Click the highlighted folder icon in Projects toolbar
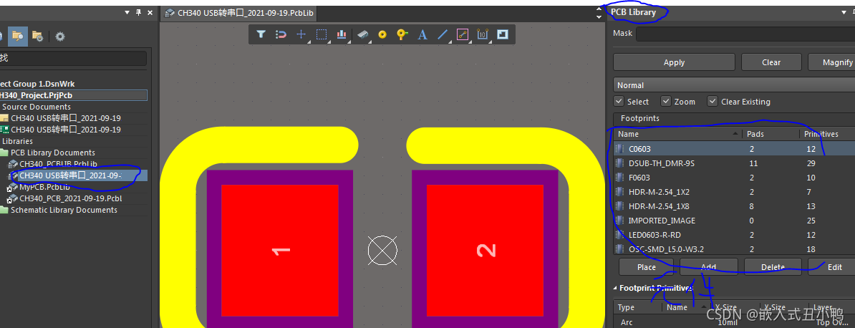 click(x=17, y=36)
